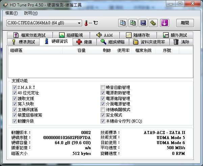Click the 使用率 column header
203x166 pixels.
[x=122, y=51]
